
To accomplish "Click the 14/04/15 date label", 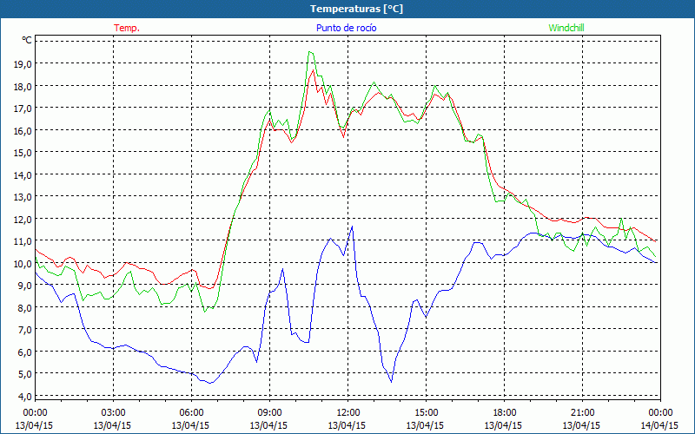I will (660, 425).
